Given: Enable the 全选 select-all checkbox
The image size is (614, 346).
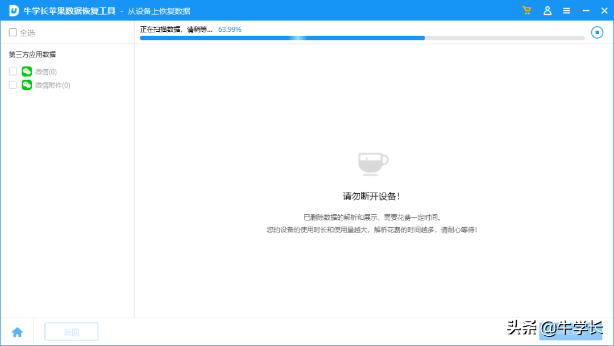Looking at the screenshot, I should (13, 33).
